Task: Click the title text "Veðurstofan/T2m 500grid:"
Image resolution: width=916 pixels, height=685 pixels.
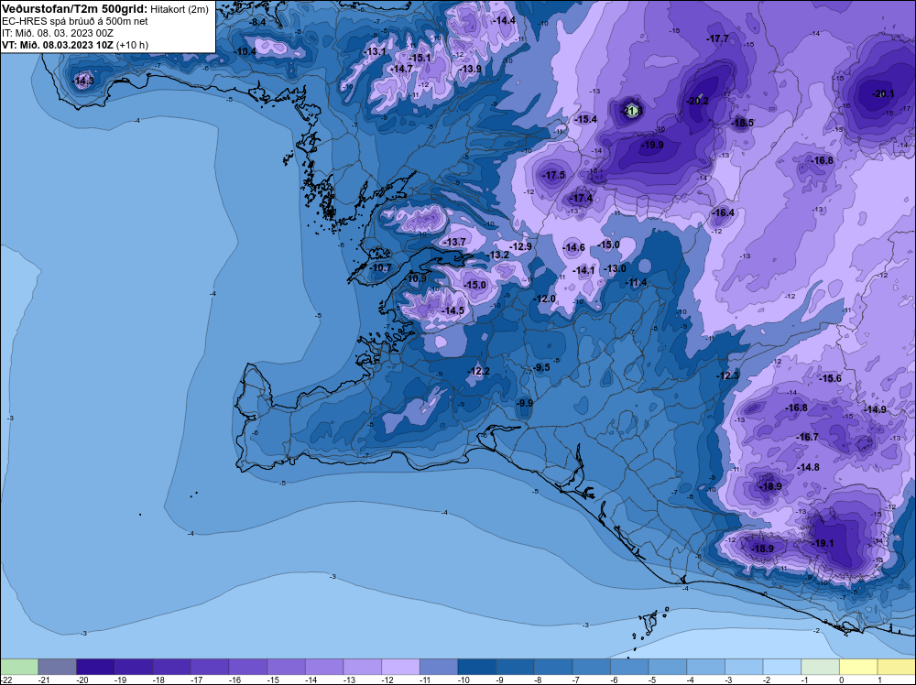Action: point(75,9)
